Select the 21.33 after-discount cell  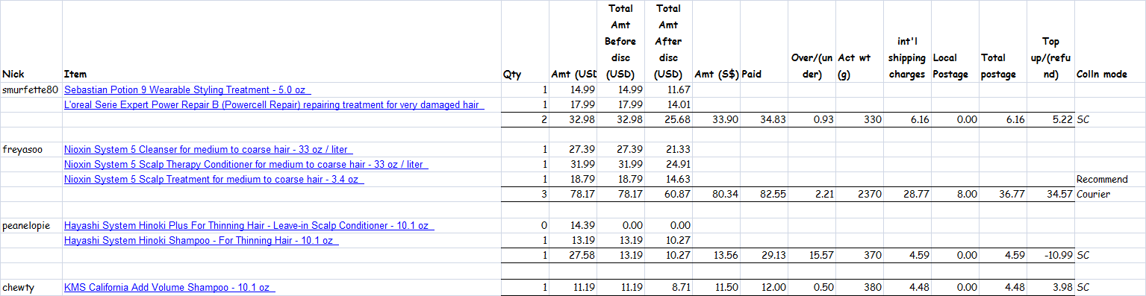[669, 149]
